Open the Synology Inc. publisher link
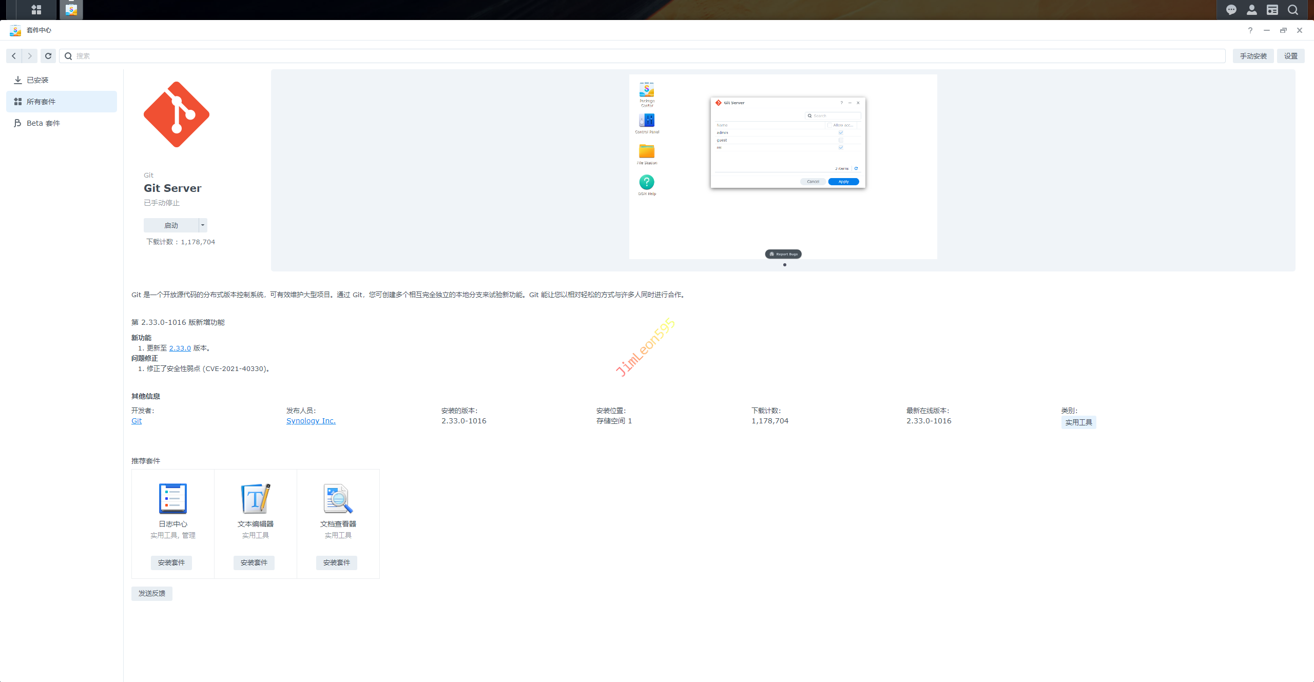 tap(311, 421)
